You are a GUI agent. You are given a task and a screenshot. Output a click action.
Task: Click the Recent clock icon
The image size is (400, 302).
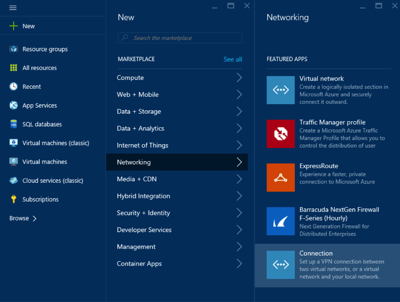[14, 86]
